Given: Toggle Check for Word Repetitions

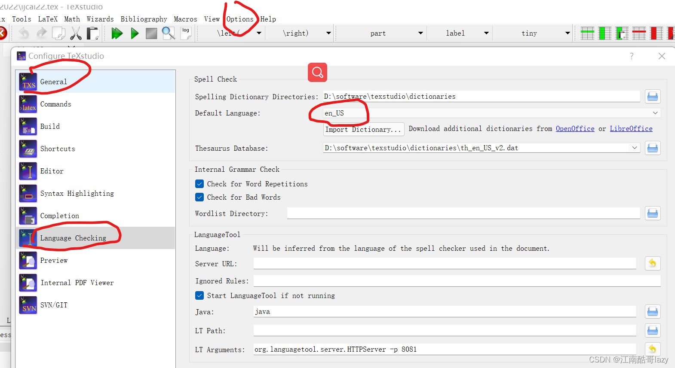Looking at the screenshot, I should coord(199,184).
